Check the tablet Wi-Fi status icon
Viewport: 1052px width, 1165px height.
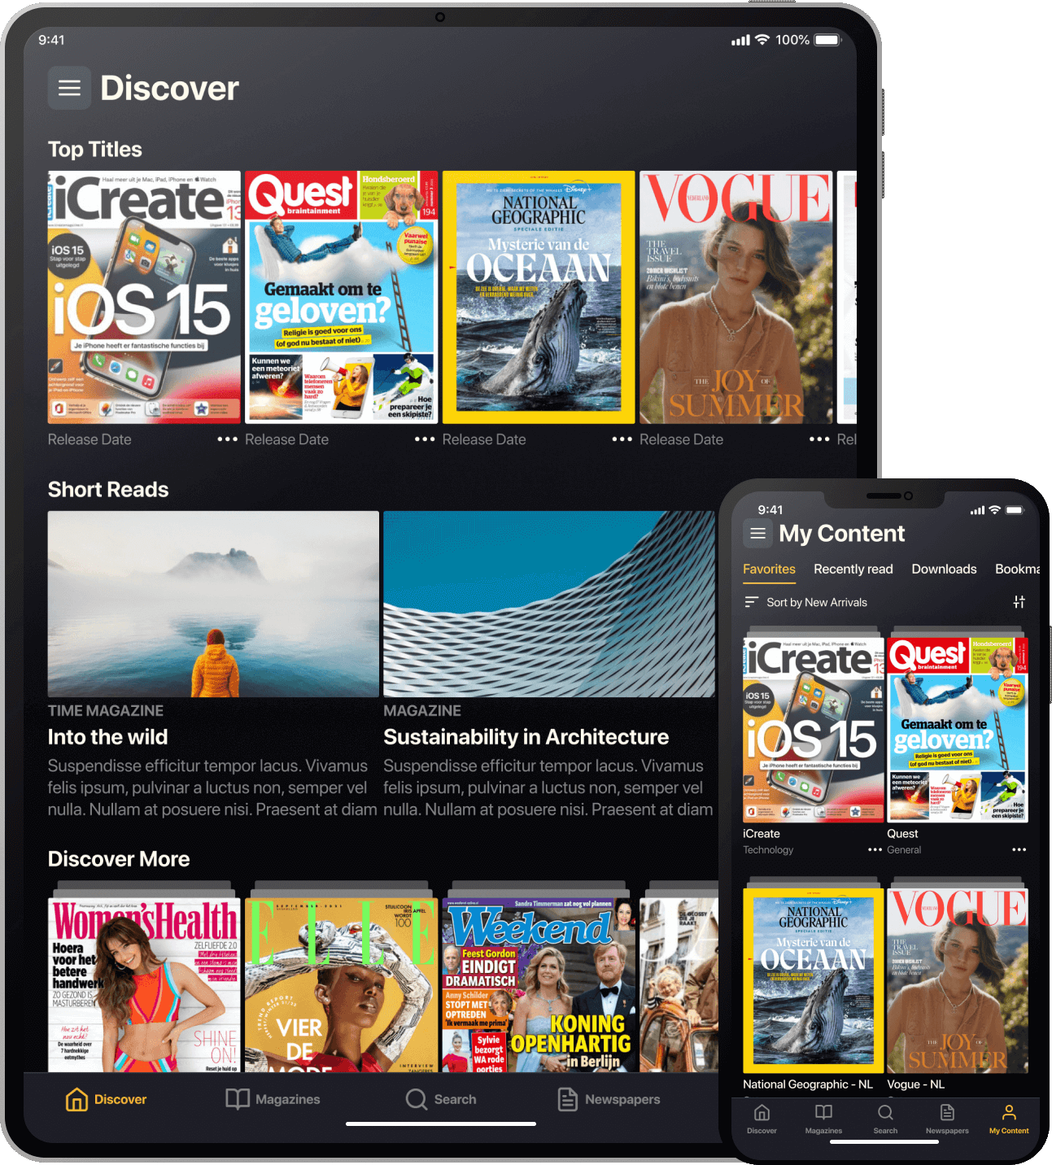tap(762, 40)
